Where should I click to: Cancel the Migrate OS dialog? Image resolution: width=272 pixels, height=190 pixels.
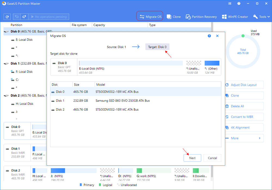(x=212, y=158)
